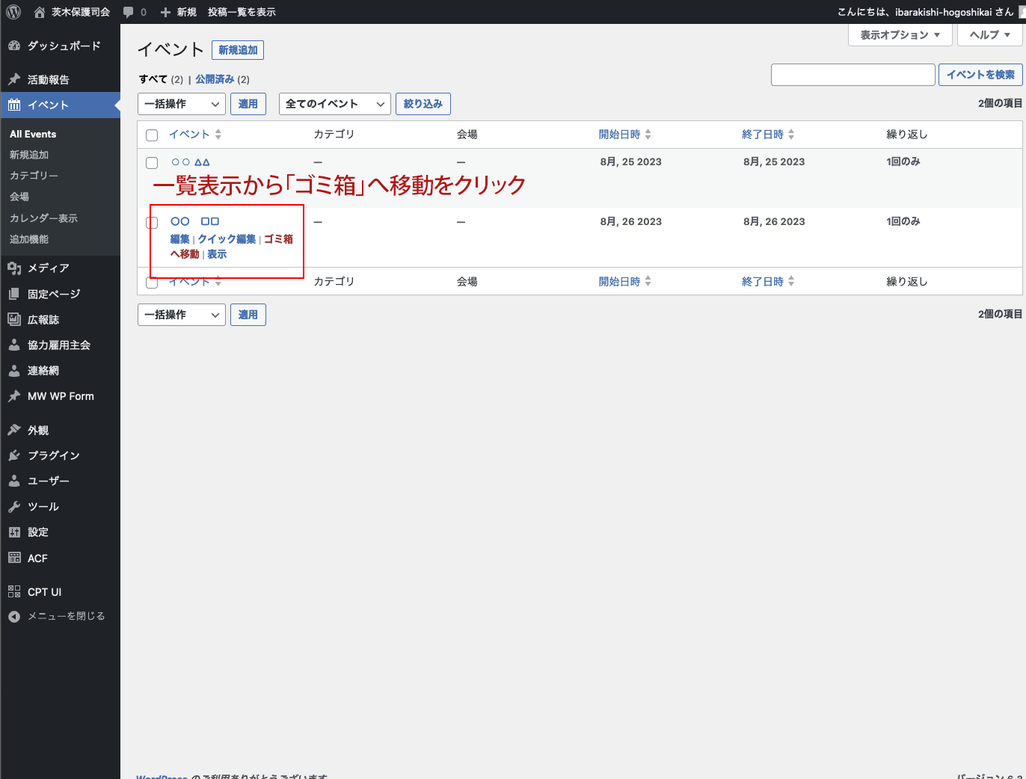Open the メディア sidebar section
Viewport: 1026px width, 779px height.
[x=48, y=268]
